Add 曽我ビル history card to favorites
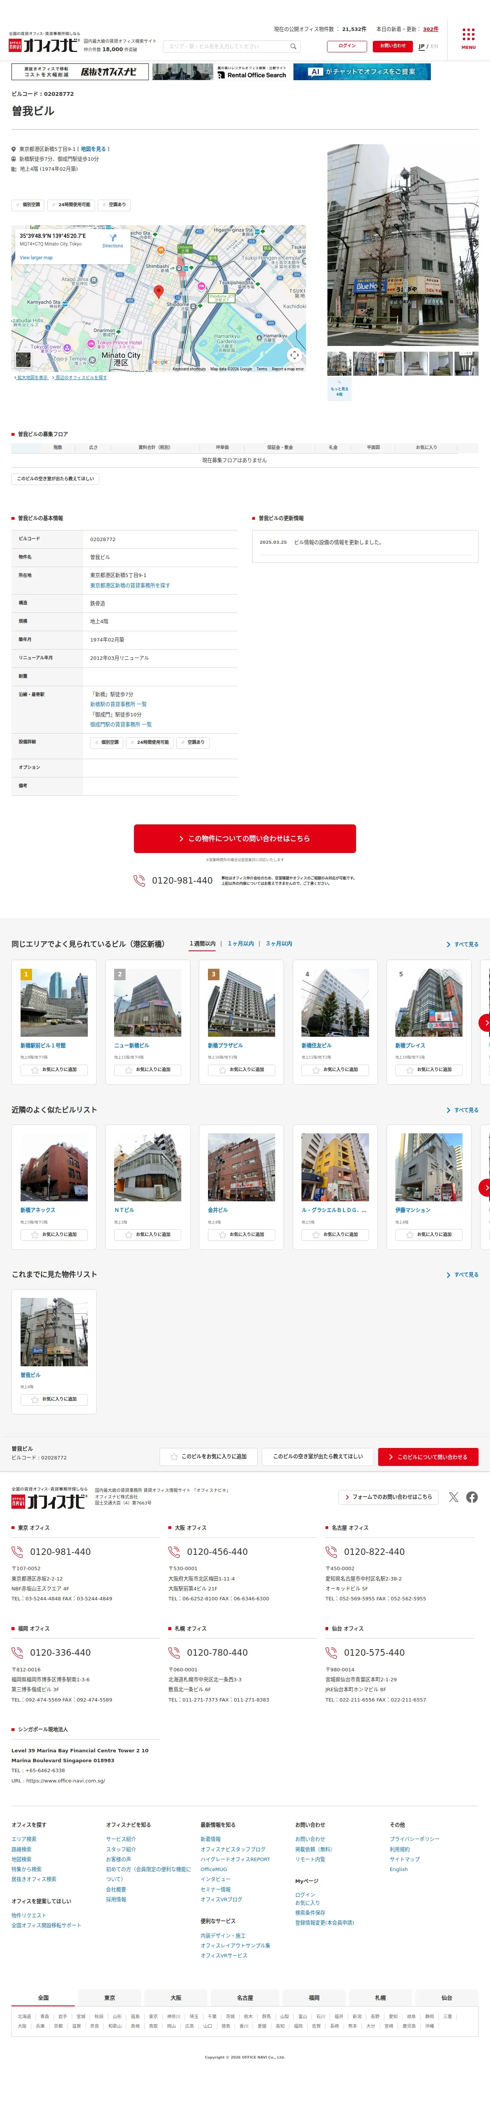Image resolution: width=490 pixels, height=2104 pixels. pos(54,1399)
